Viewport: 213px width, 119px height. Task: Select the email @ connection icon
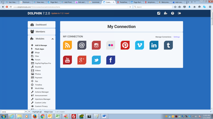82,45
